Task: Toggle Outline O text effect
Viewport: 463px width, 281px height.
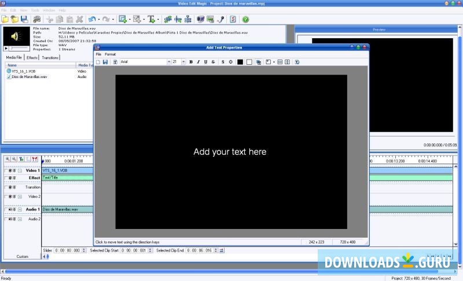Action: point(230,62)
